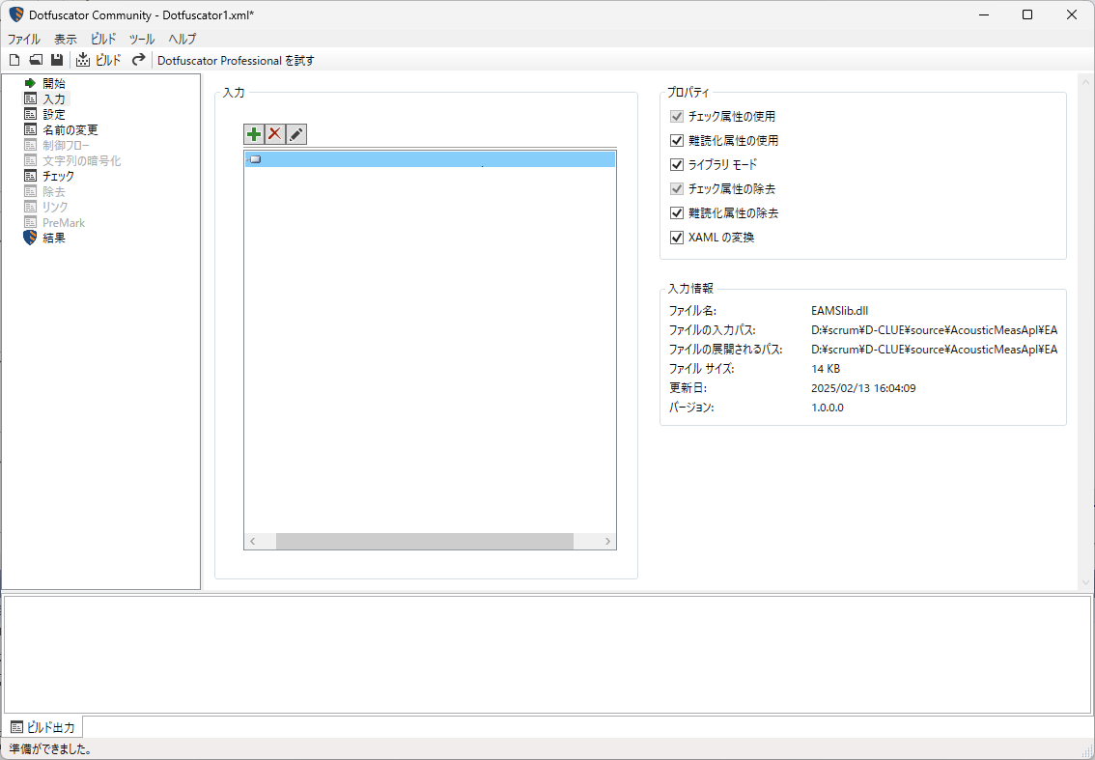The image size is (1095, 760).
Task: Click the Dotfuscator shield icon in title bar
Action: click(16, 14)
